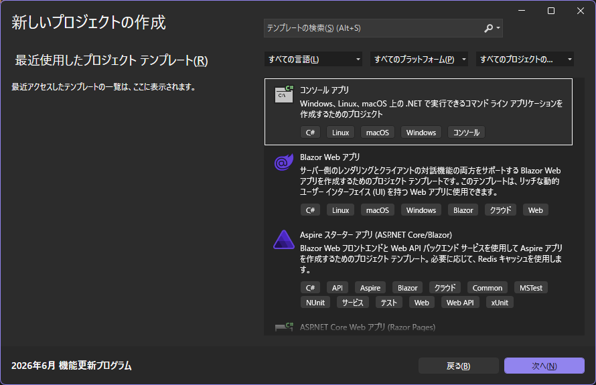Click the NUnit tag
This screenshot has width=596, height=385.
tap(315, 303)
